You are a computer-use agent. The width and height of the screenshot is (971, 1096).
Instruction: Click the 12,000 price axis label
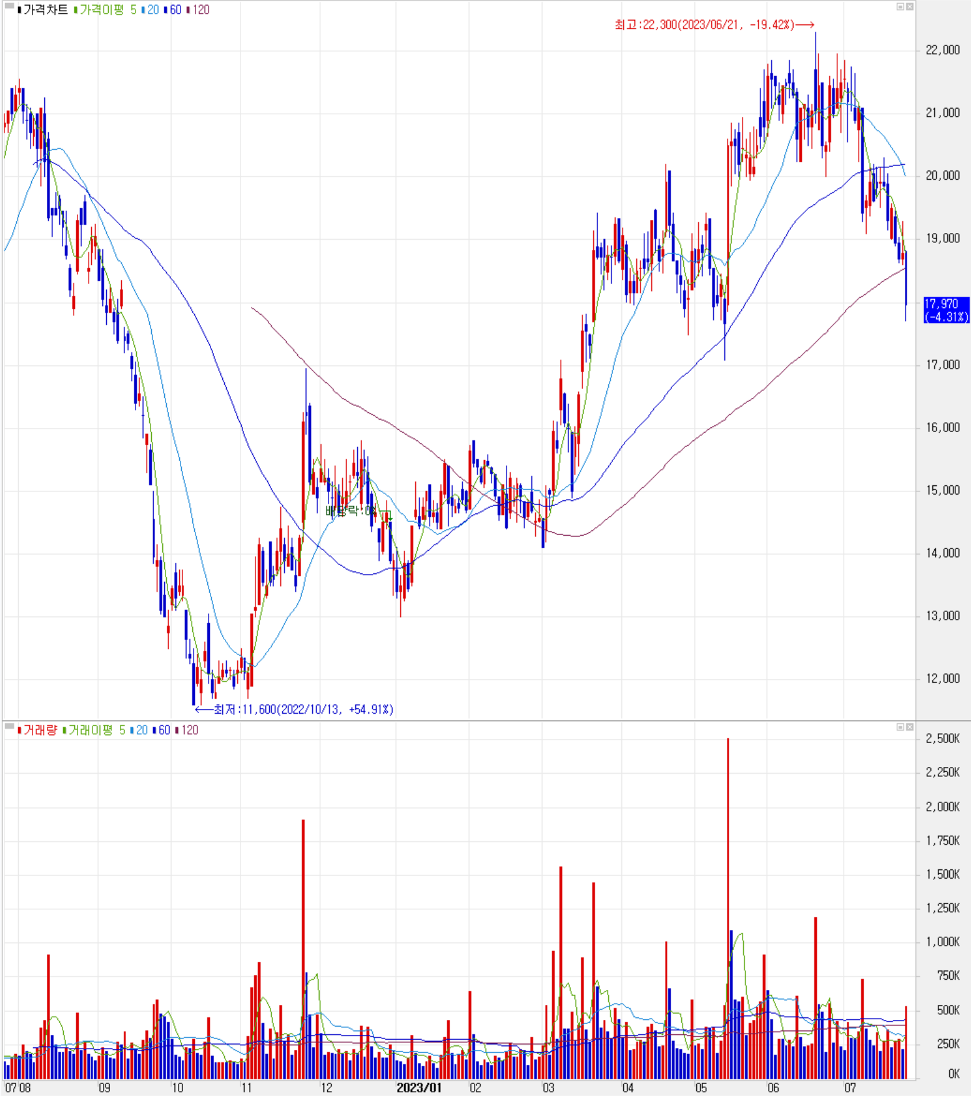tap(942, 679)
